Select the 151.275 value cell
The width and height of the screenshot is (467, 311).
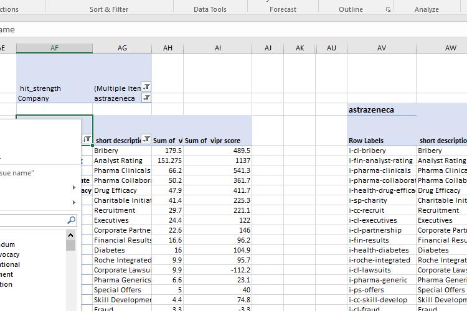pyautogui.click(x=167, y=160)
